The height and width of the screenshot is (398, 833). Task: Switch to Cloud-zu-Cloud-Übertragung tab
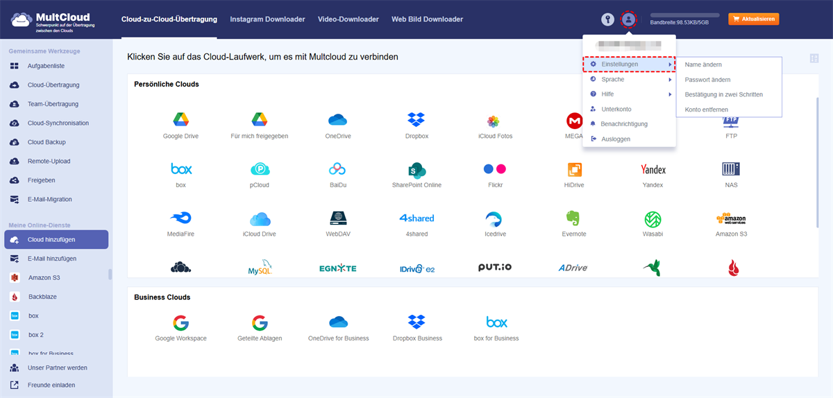click(169, 19)
